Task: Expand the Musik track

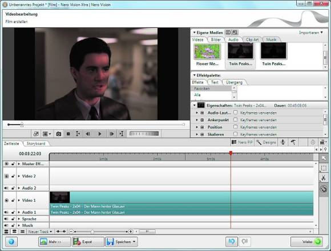Action: pyautogui.click(x=19, y=225)
